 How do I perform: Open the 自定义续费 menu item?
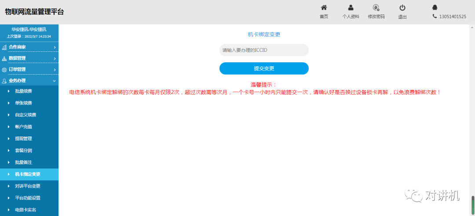pos(29,115)
